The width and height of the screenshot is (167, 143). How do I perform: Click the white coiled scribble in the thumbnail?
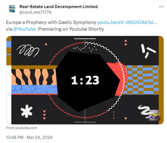(x=28, y=50)
